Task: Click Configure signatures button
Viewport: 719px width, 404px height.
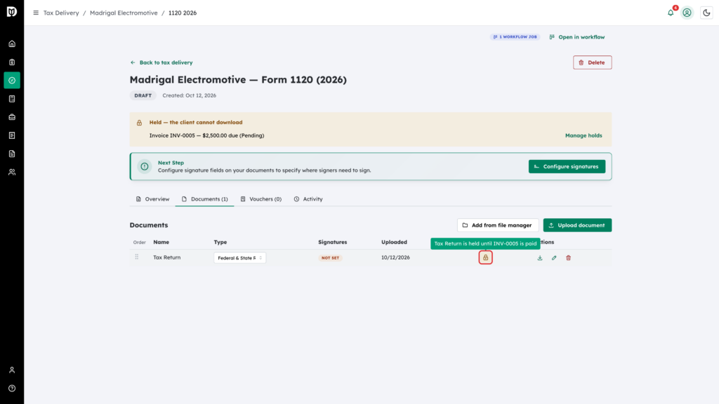Action: coord(567,166)
